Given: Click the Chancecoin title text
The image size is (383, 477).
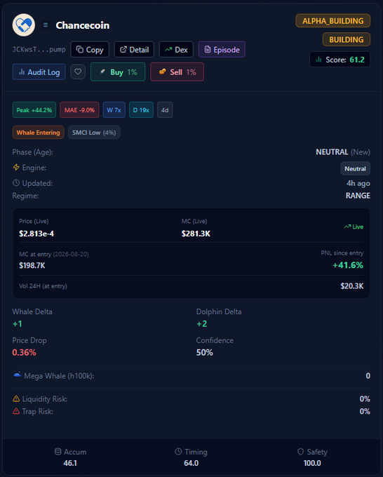Looking at the screenshot, I should (83, 25).
